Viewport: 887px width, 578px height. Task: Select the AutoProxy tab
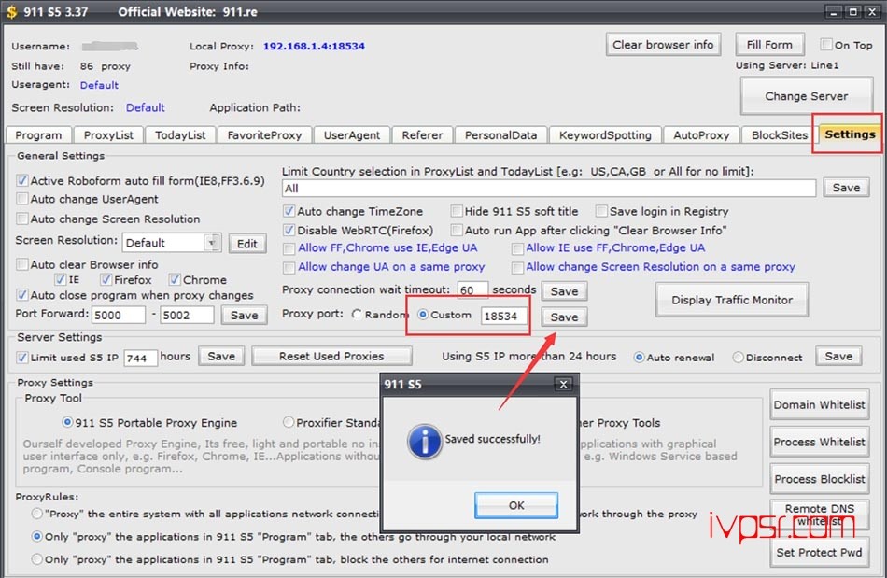tap(701, 135)
